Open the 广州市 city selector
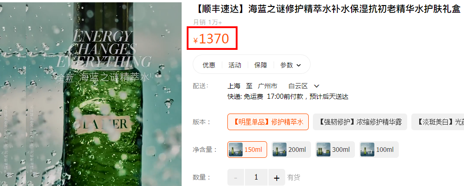This screenshot has width=464, height=186. point(268,86)
